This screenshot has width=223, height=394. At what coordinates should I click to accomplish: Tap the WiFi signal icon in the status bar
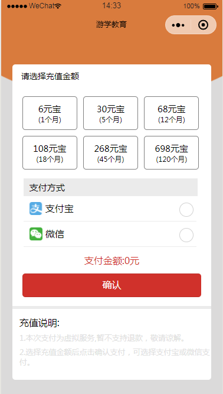pos(58,6)
